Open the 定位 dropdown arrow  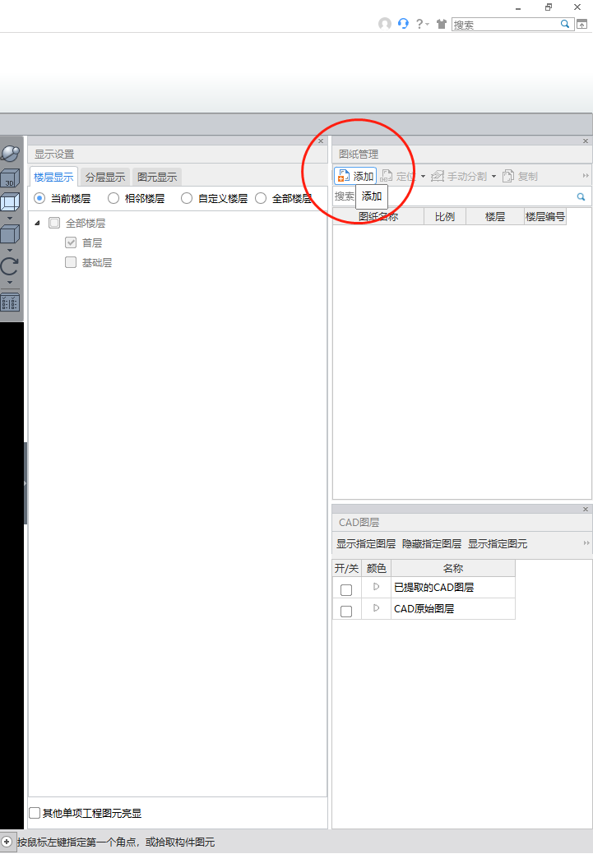pos(423,177)
